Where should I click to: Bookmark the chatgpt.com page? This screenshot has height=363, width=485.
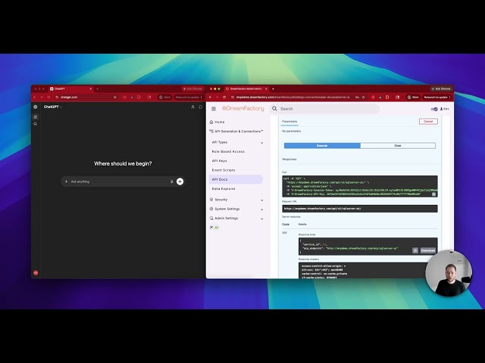pyautogui.click(x=115, y=98)
